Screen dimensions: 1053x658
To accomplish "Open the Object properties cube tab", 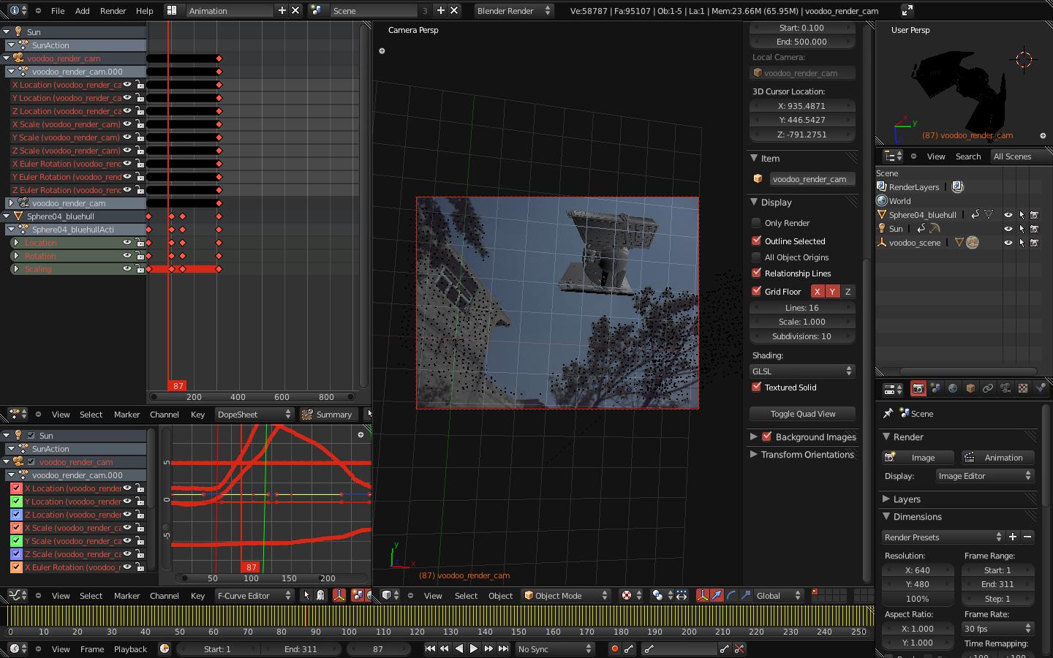I will click(970, 389).
